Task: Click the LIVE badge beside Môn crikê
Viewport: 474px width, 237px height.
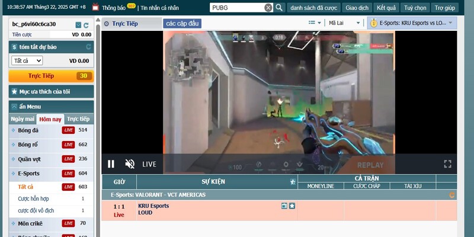Action: (68, 224)
